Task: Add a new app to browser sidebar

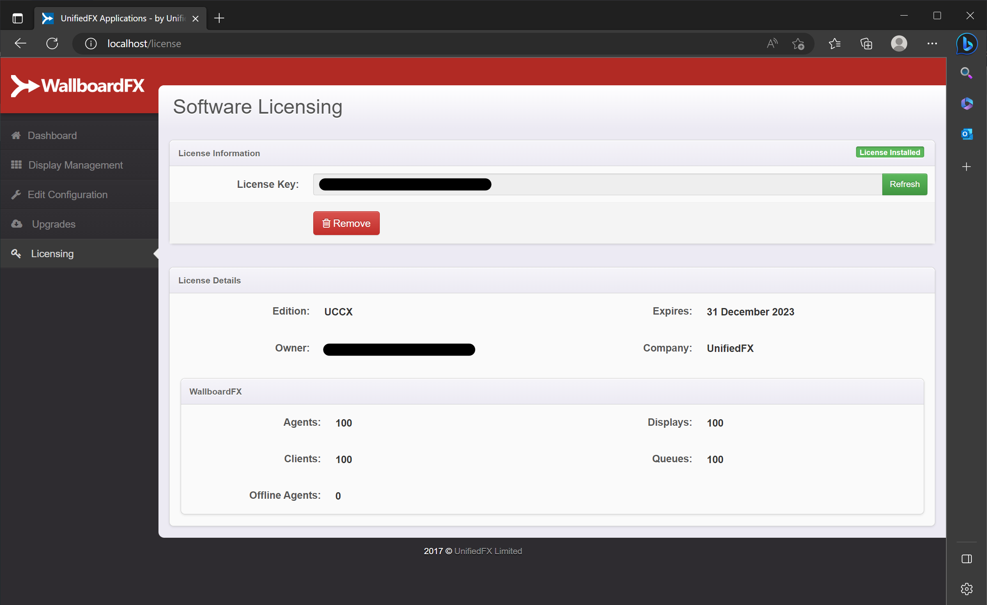Action: pyautogui.click(x=966, y=167)
